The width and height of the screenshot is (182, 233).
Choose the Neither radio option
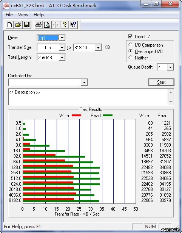[131, 58]
